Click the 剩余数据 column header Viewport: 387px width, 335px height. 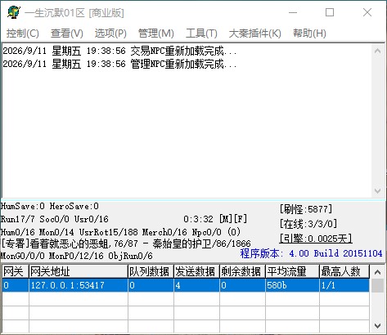click(x=242, y=271)
